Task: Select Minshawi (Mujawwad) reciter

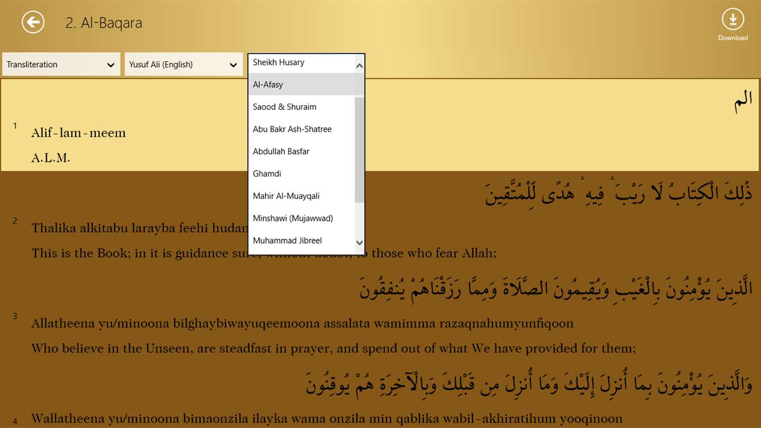Action: click(301, 218)
